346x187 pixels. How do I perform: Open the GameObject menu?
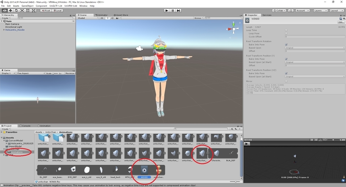pos(27,6)
